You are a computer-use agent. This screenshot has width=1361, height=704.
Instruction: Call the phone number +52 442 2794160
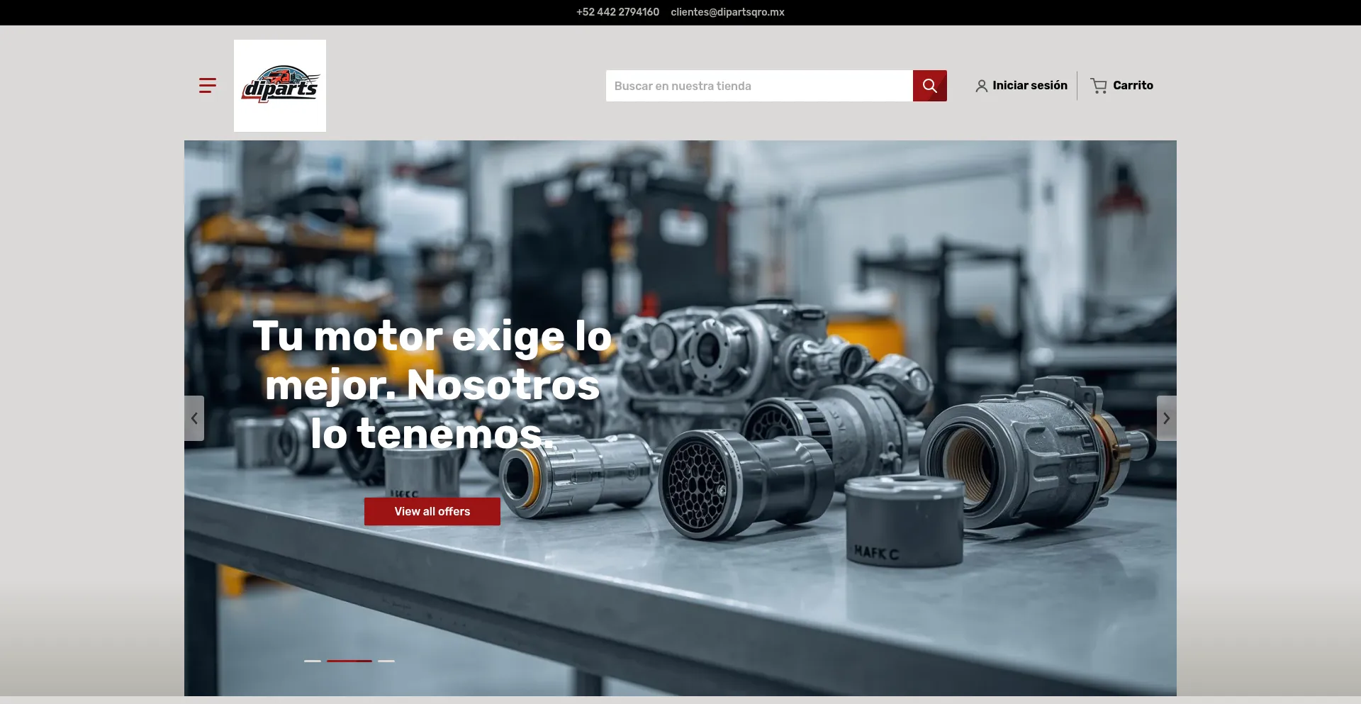click(617, 12)
